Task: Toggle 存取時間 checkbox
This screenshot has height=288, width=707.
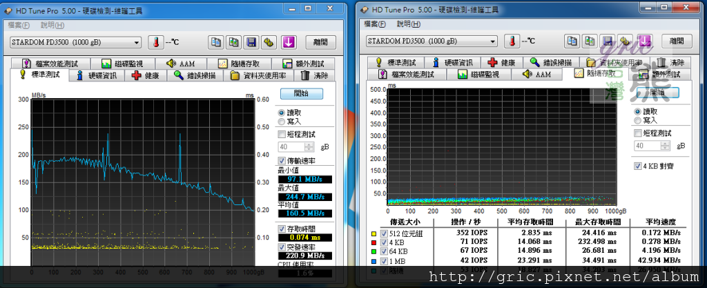Action: point(282,229)
